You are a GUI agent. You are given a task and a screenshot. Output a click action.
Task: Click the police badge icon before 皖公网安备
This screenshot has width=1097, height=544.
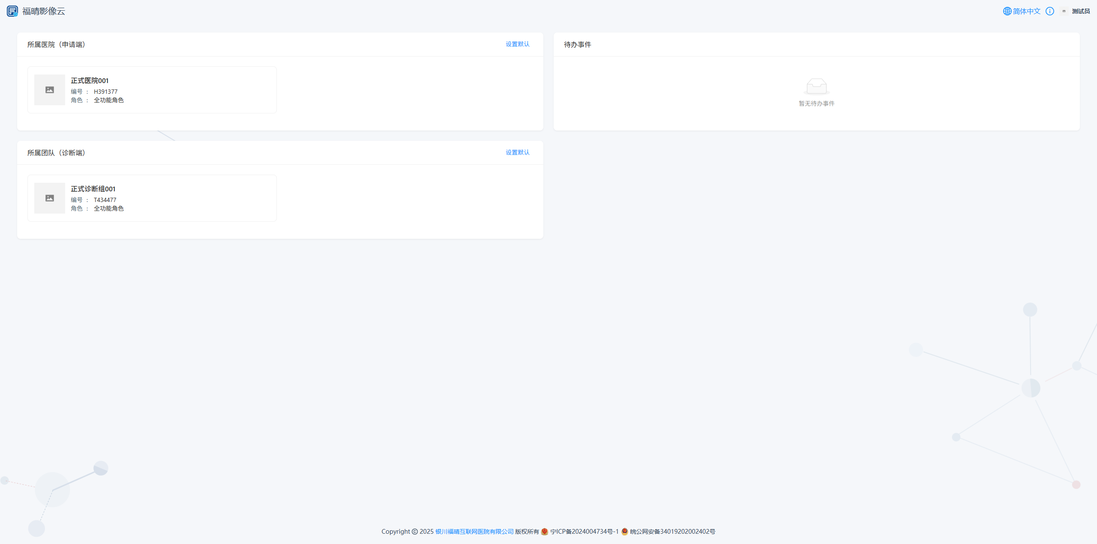[x=625, y=532]
